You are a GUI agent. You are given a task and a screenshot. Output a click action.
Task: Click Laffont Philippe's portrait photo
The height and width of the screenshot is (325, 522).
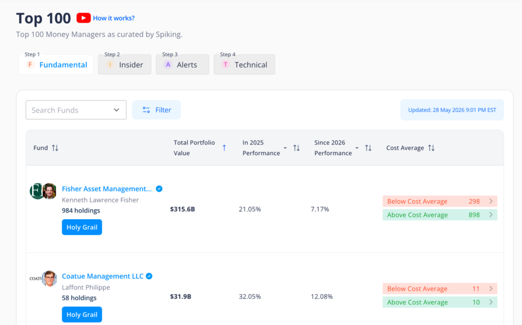pyautogui.click(x=49, y=278)
